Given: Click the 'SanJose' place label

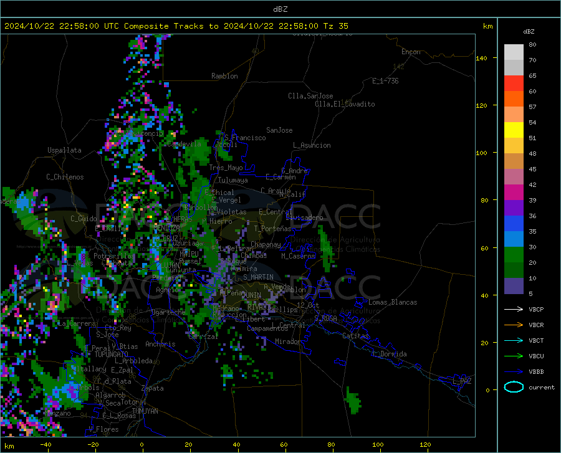Looking at the screenshot, I should tap(279, 130).
